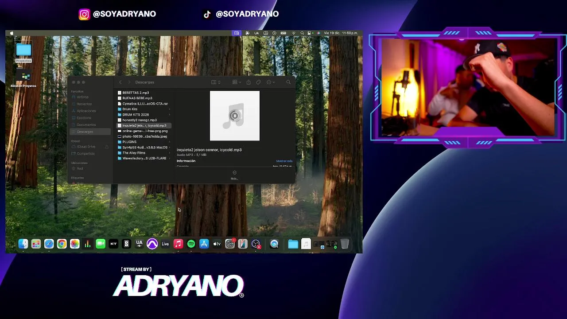Select AirDrop in Finder sidebar
Screen dimensions: 567x319
(x=82, y=97)
